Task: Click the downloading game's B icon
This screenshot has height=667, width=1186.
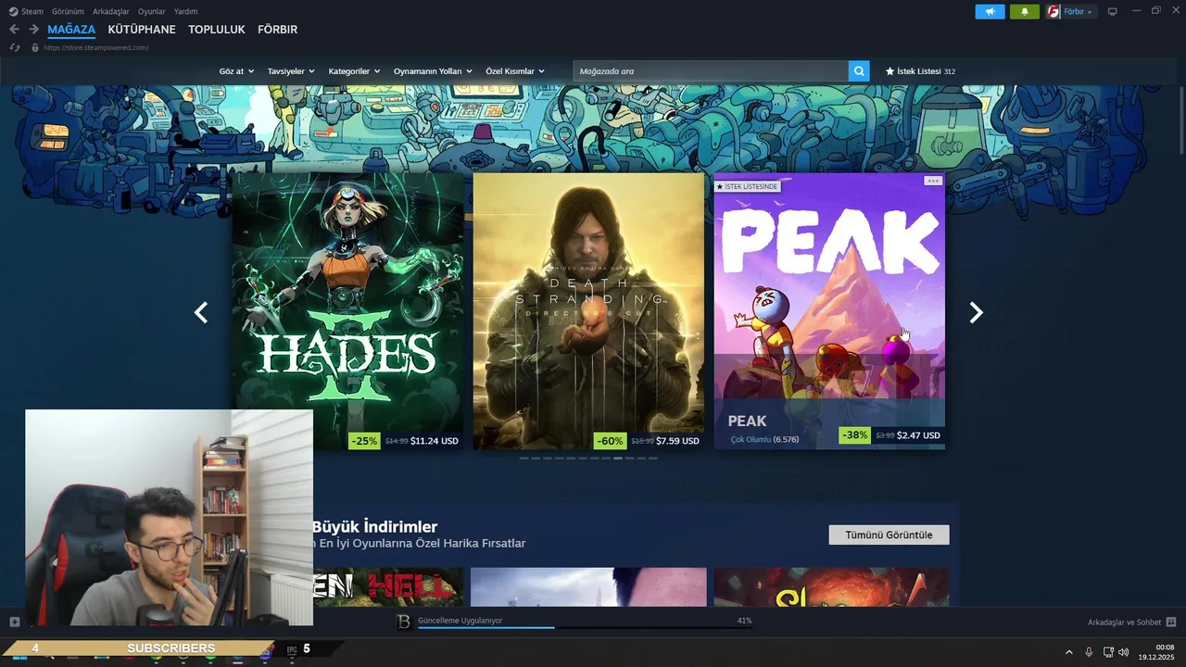Action: 404,623
